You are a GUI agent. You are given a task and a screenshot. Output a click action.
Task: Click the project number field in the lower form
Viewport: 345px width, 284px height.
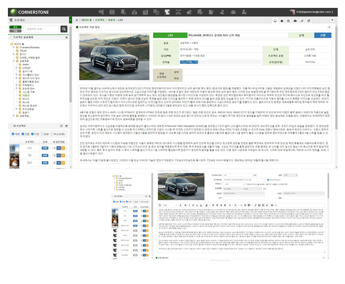click(x=237, y=175)
